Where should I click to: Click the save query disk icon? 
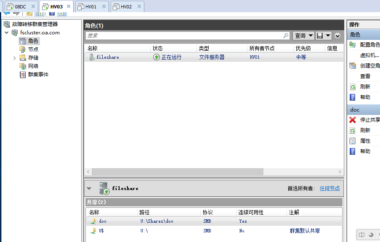[x=320, y=36]
